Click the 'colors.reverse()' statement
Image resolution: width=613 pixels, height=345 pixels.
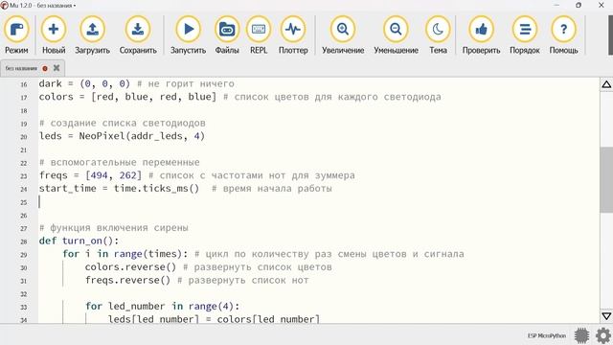pos(130,267)
